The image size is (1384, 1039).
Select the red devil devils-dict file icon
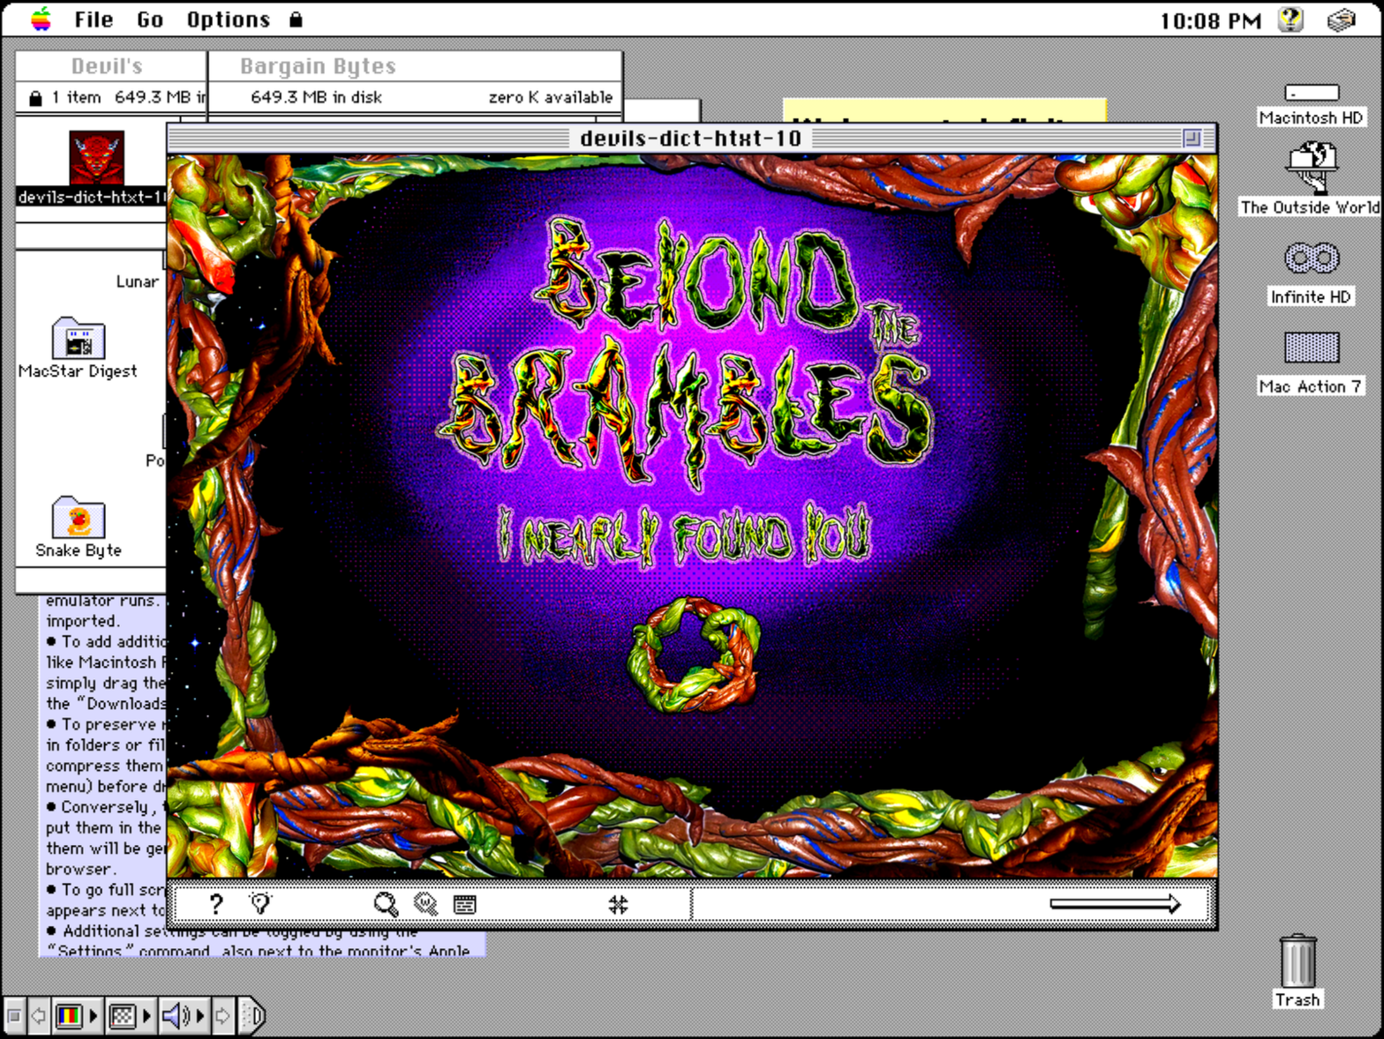tap(97, 158)
